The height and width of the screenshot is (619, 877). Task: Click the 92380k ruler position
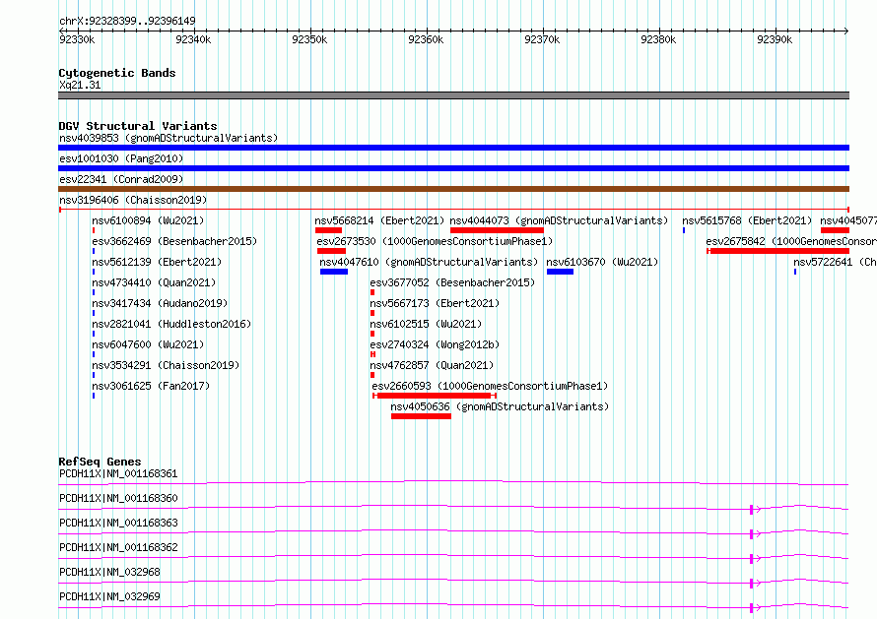(x=658, y=39)
